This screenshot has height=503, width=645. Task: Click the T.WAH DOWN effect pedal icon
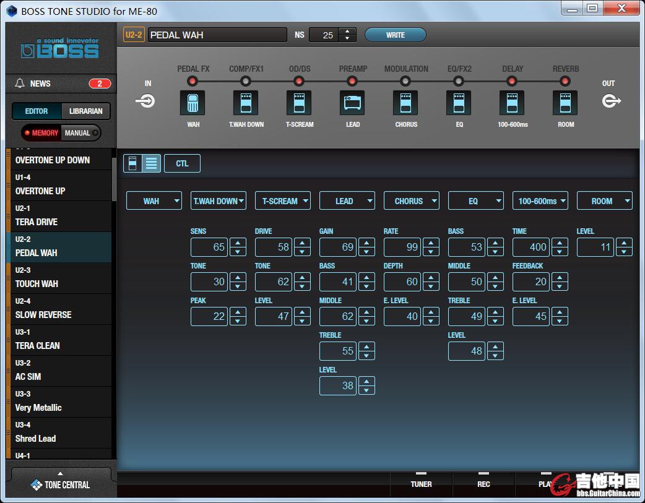246,103
